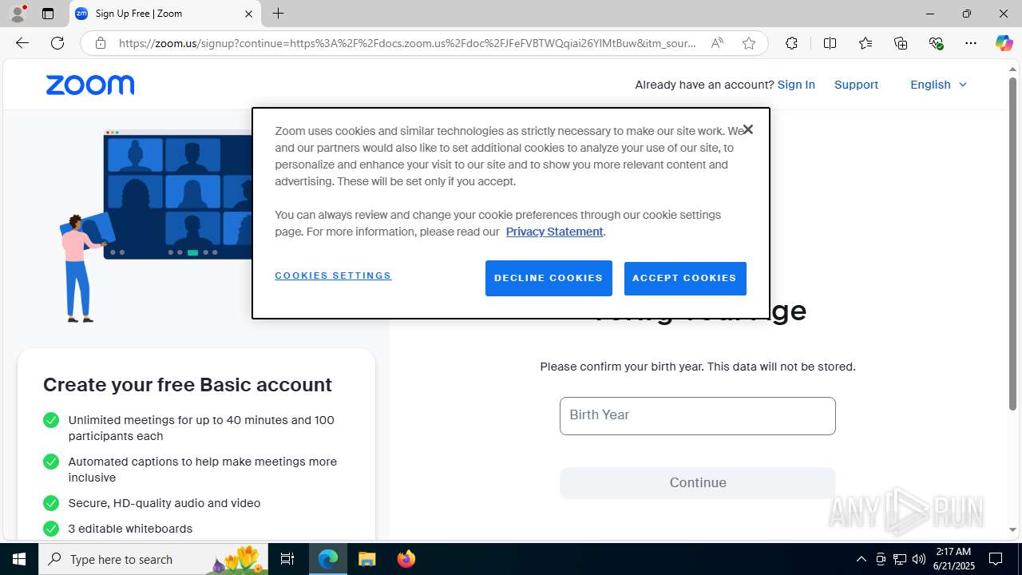
Task: Open Firefox from taskbar
Action: pos(406,559)
